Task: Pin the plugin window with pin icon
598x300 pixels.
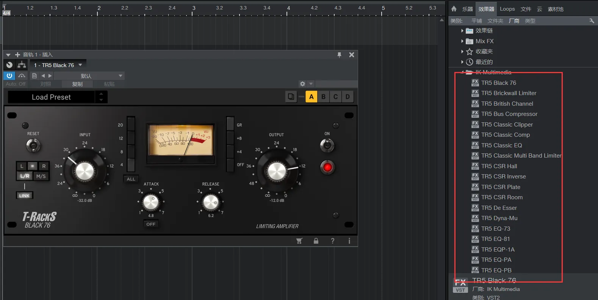Action: coord(339,55)
